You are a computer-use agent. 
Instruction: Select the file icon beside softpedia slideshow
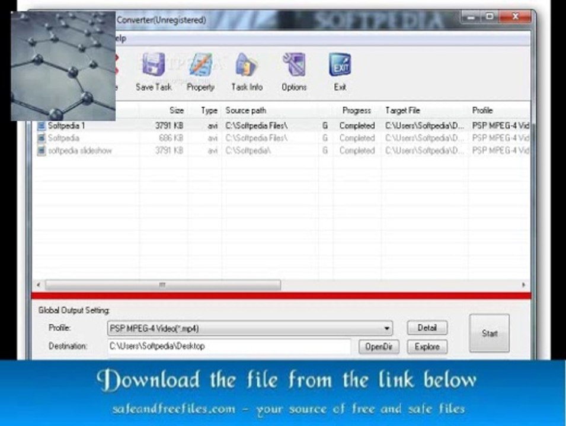click(x=41, y=150)
